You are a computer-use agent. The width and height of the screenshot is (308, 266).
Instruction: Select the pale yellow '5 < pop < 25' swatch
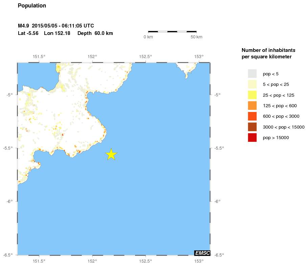pyautogui.click(x=252, y=84)
